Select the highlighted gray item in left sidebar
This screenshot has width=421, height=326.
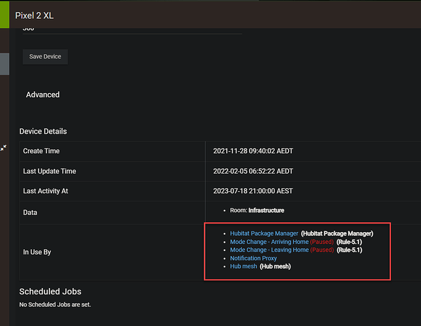pyautogui.click(x=4, y=64)
